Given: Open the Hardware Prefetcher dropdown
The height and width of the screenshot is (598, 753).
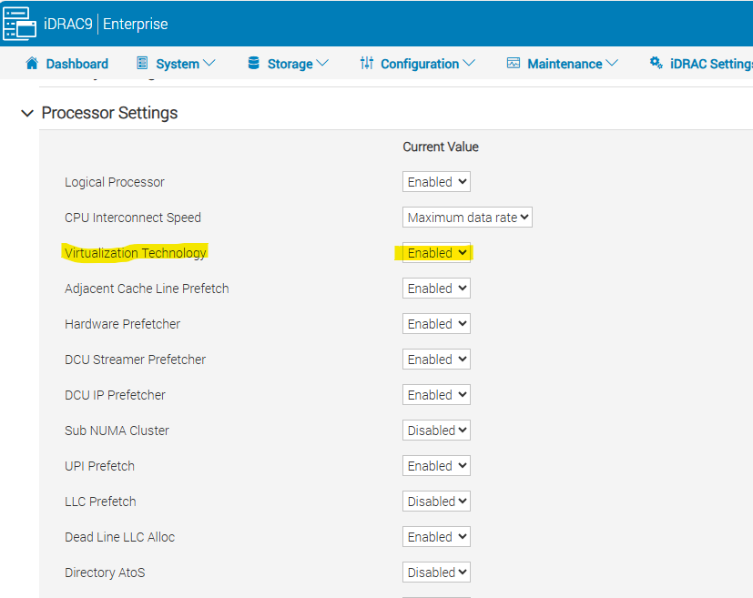Looking at the screenshot, I should point(435,323).
